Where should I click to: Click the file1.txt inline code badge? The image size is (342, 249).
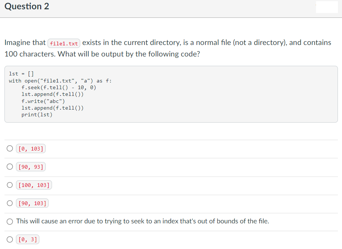click(x=64, y=43)
